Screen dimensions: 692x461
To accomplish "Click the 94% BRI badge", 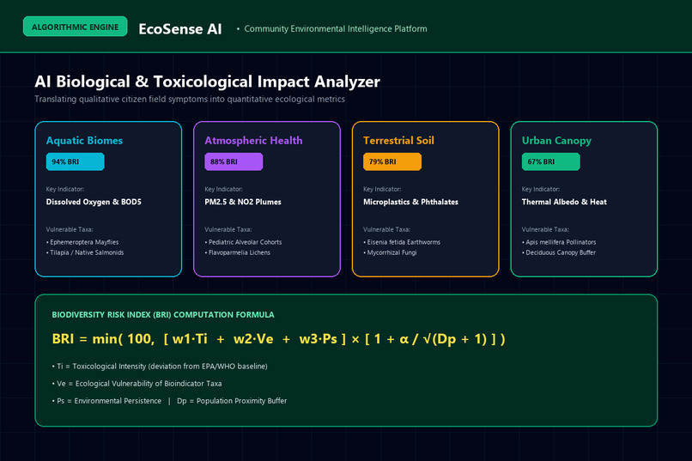I will [75, 161].
